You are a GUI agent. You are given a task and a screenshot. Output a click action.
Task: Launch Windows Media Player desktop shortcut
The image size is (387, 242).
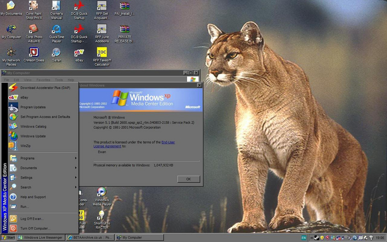(102, 196)
